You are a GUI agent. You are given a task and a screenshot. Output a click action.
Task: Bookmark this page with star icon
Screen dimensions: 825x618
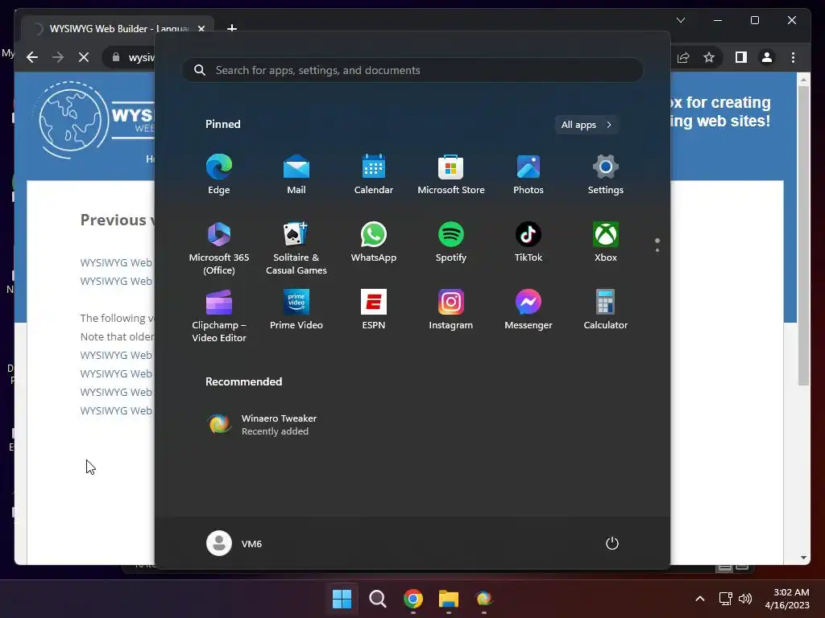click(x=709, y=57)
